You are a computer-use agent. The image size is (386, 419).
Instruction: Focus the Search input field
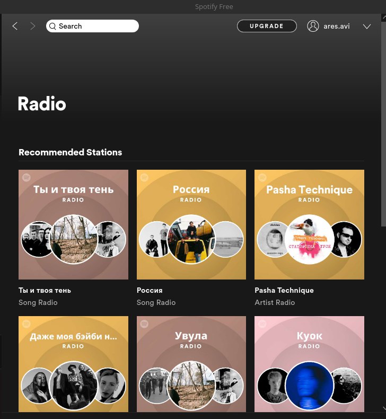pos(92,26)
